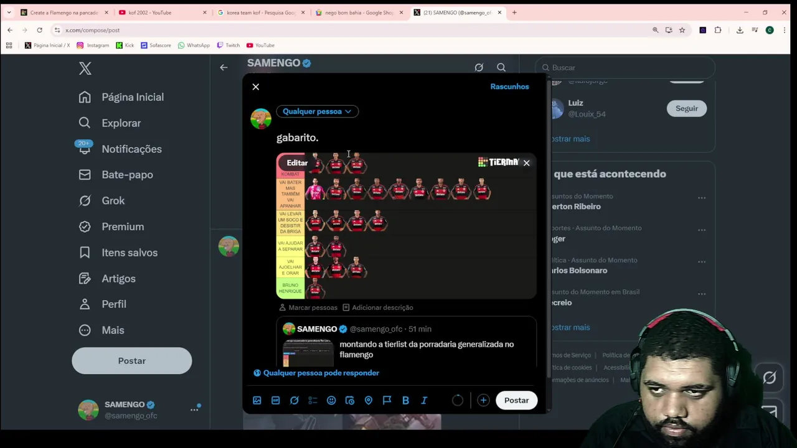The width and height of the screenshot is (797, 448).
Task: Open Twitch bookmark
Action: 228,45
